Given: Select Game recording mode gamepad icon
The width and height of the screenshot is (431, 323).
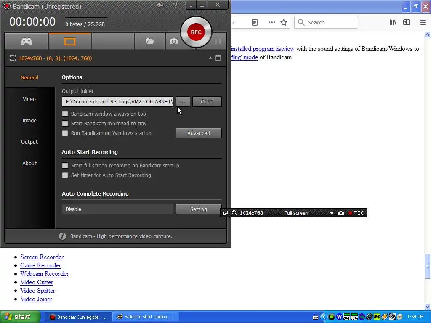Looking at the screenshot, I should tap(27, 42).
